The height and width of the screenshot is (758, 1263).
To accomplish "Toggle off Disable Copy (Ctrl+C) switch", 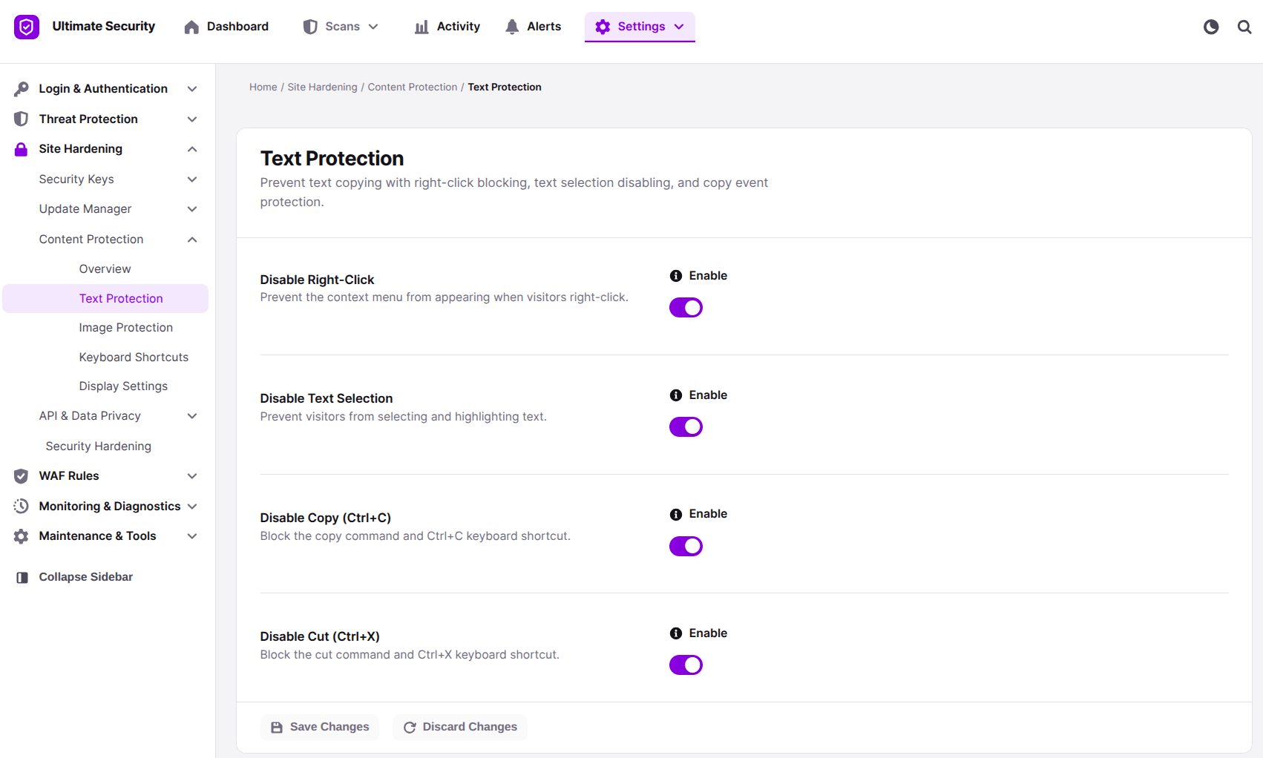I will (x=686, y=547).
